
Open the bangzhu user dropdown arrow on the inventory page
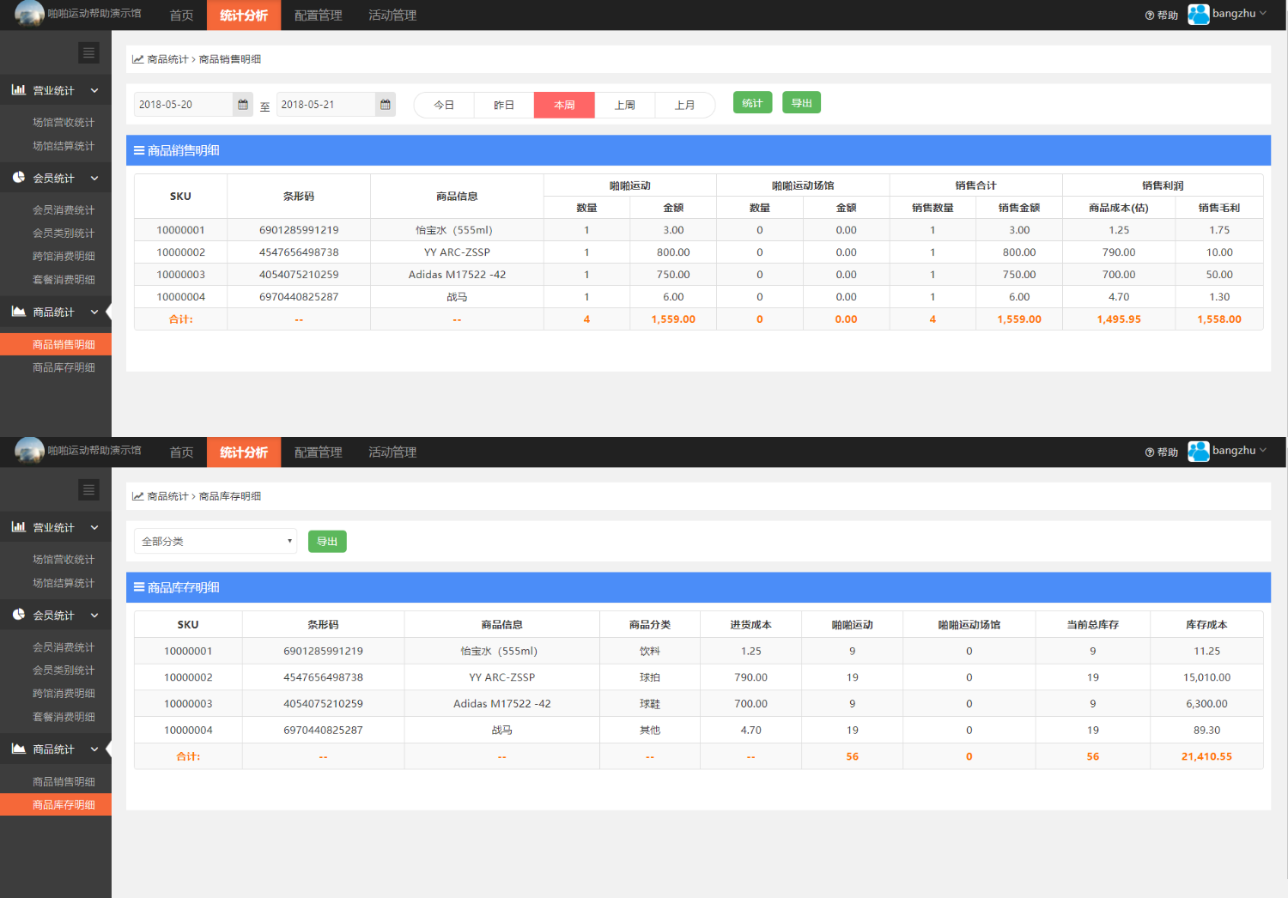click(1263, 451)
